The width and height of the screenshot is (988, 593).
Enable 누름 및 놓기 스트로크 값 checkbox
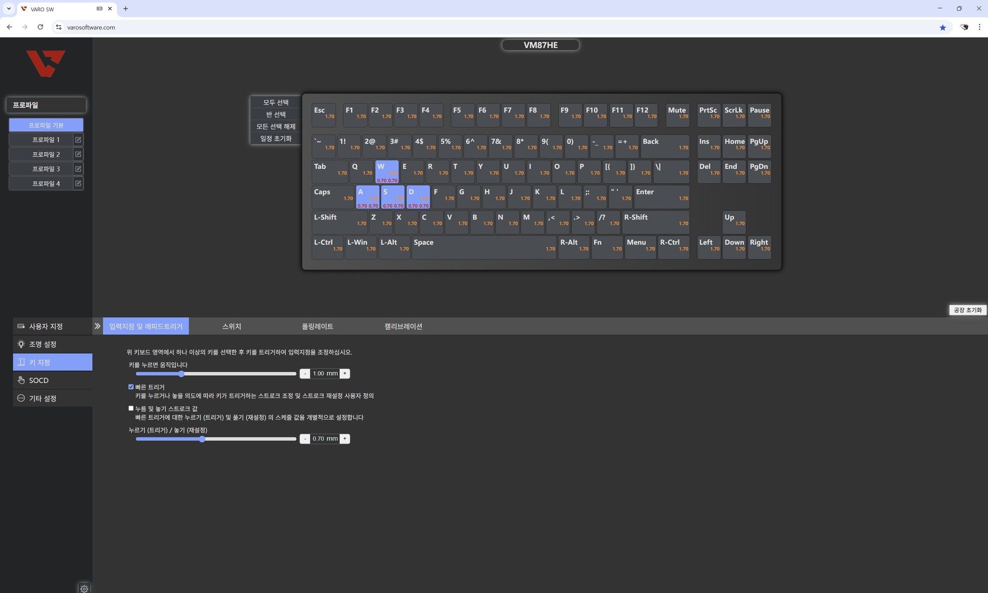pyautogui.click(x=131, y=408)
